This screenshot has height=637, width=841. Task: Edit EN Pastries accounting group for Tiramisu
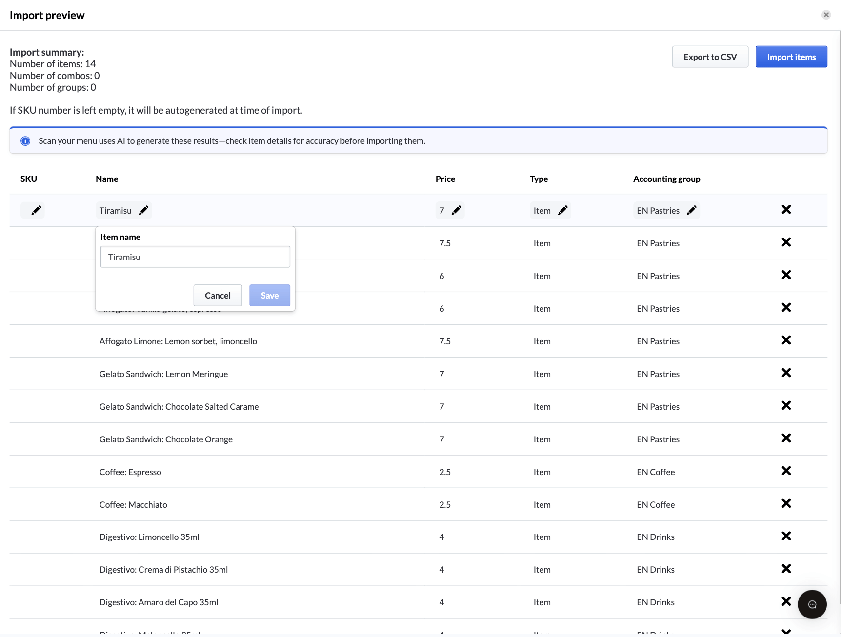(x=691, y=210)
